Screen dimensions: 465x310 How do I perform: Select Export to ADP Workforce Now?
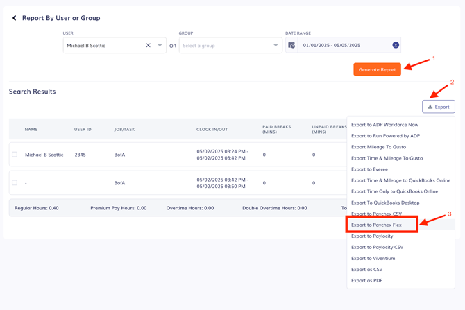384,125
